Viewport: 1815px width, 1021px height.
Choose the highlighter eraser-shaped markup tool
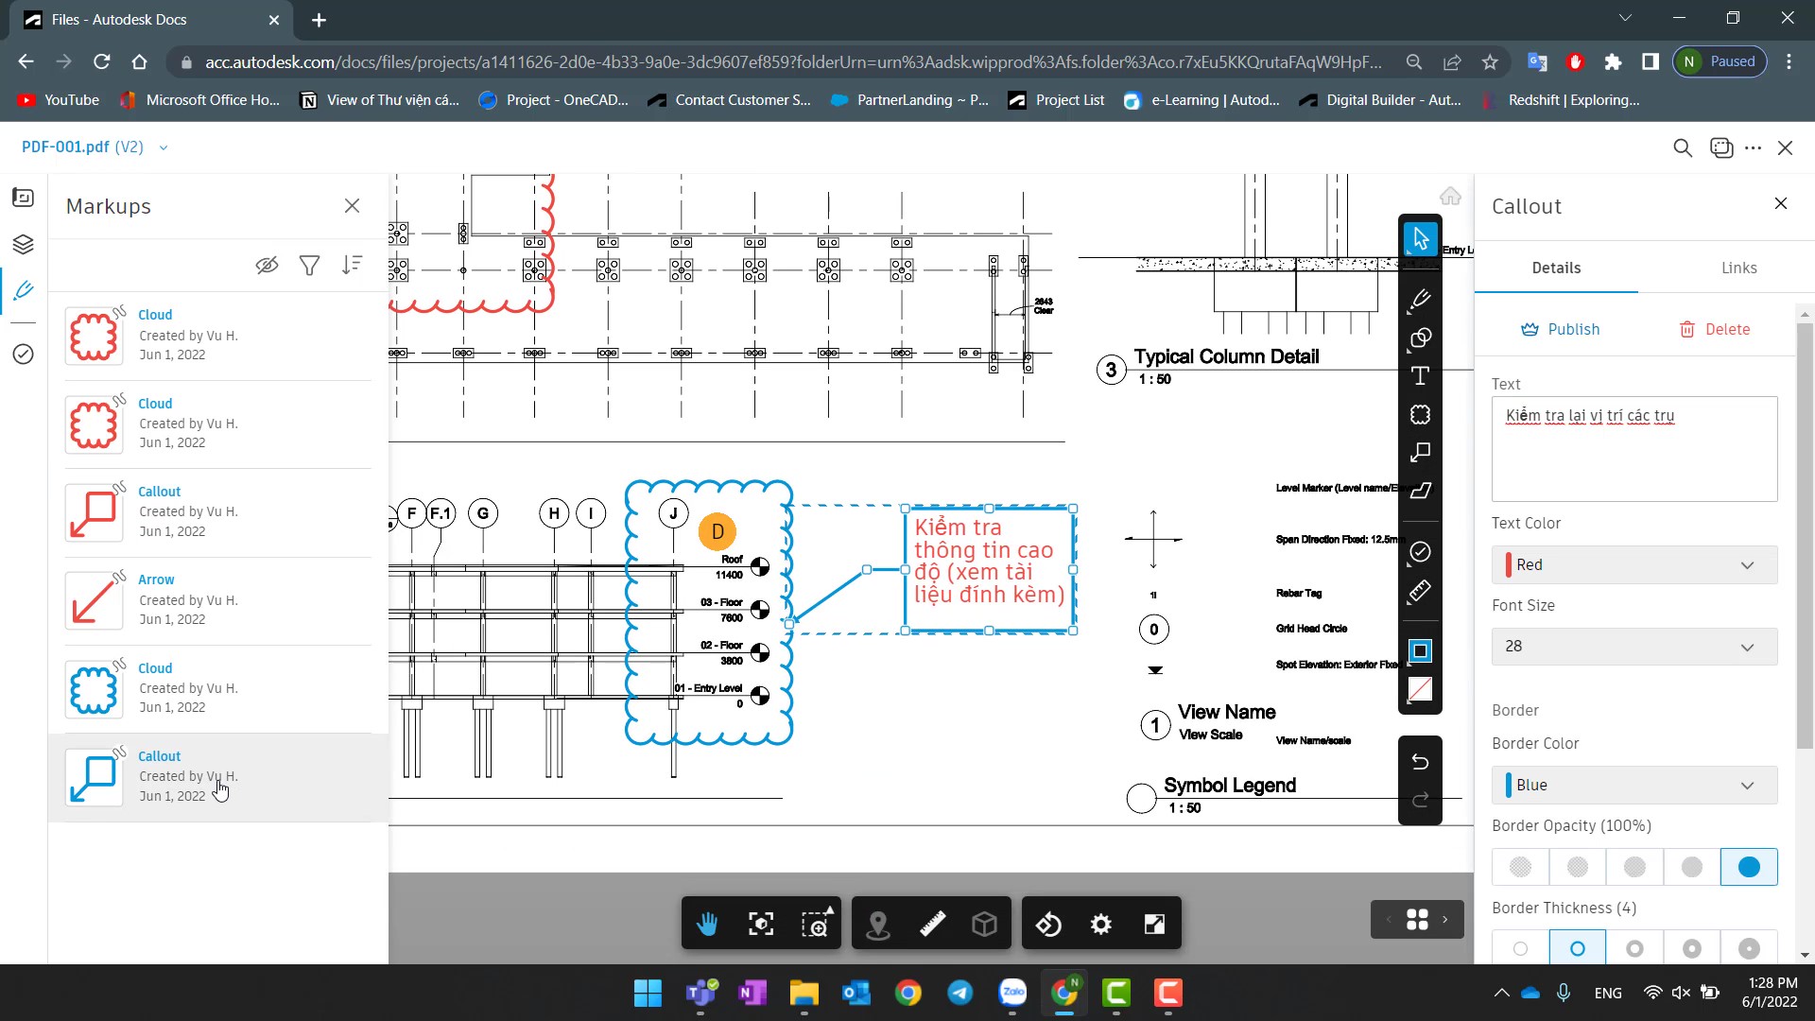(1420, 491)
